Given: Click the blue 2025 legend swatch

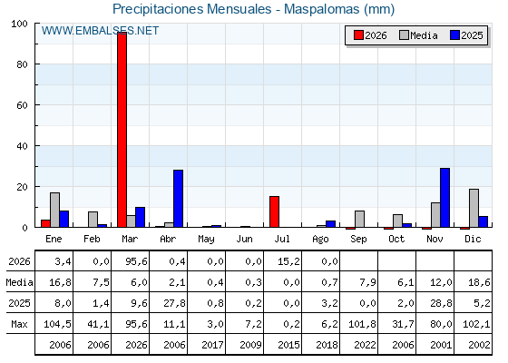Looking at the screenshot, I should [x=454, y=35].
